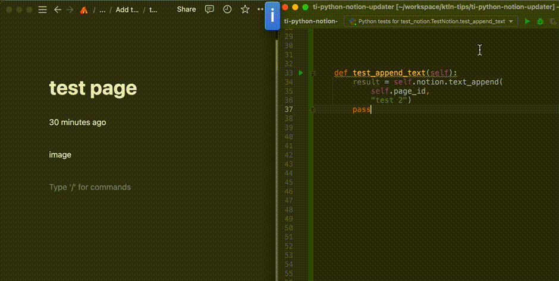Click the blue info badge
Viewport: 559px width, 281px height.
pos(272,16)
